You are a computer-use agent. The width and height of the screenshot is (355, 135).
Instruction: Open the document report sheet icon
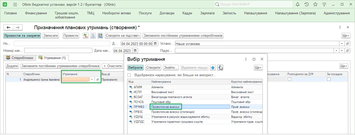point(93,36)
